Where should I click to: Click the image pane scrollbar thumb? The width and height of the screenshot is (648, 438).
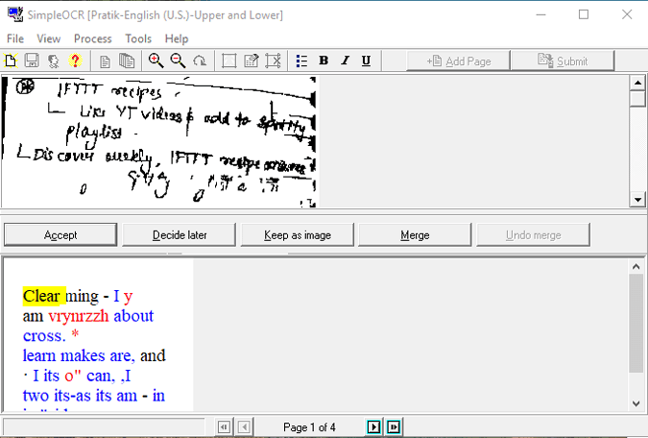point(637,98)
